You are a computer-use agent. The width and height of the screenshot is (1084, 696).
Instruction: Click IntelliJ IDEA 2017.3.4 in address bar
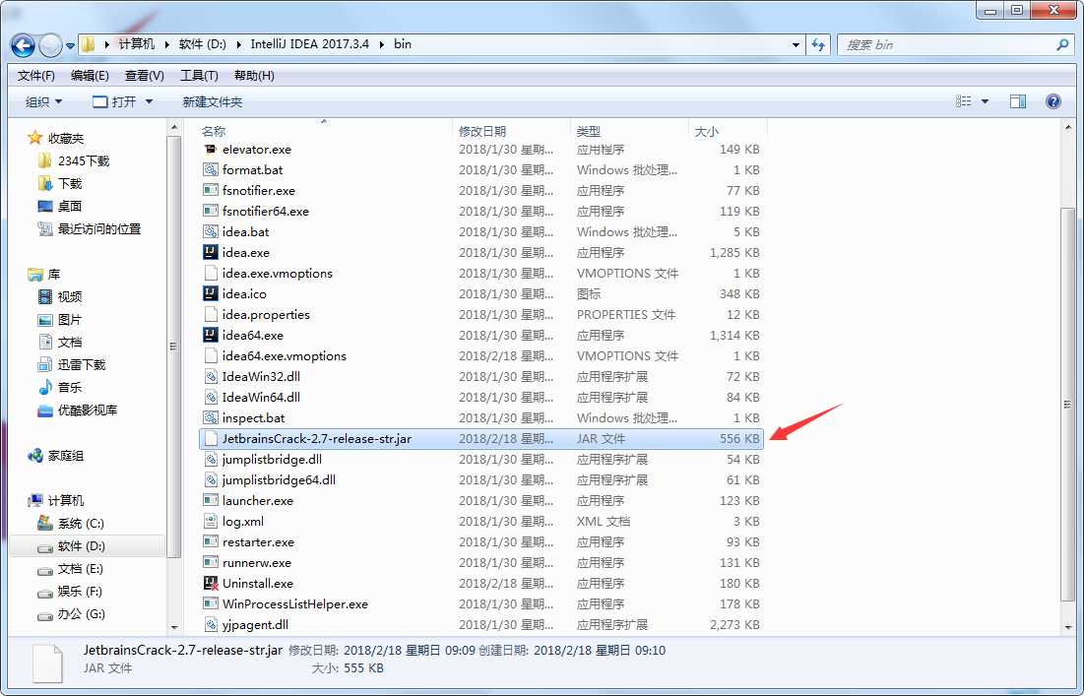309,44
